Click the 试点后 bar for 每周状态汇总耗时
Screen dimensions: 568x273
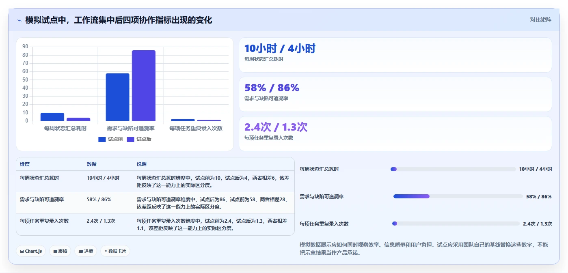(x=78, y=119)
